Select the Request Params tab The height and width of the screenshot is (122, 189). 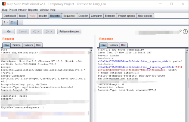tap(16, 45)
